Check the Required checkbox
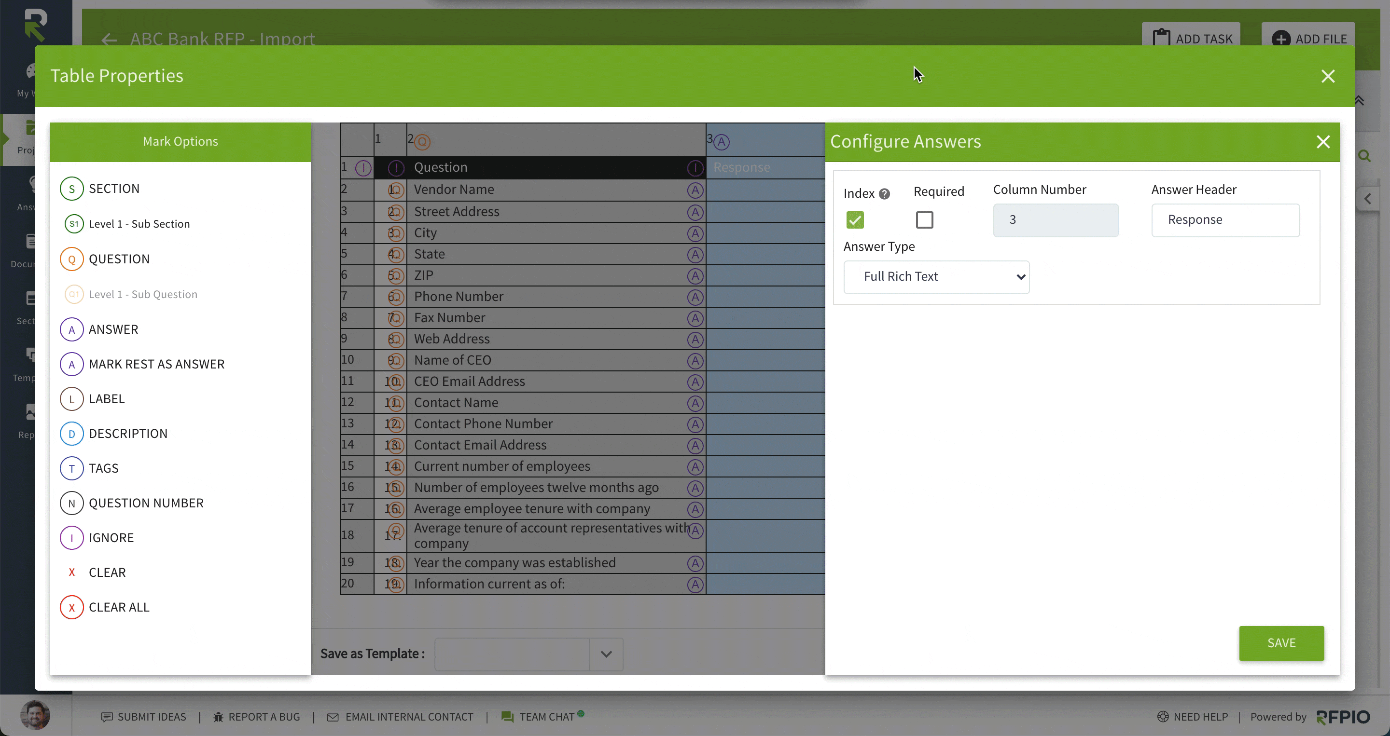The height and width of the screenshot is (736, 1390). pyautogui.click(x=924, y=220)
